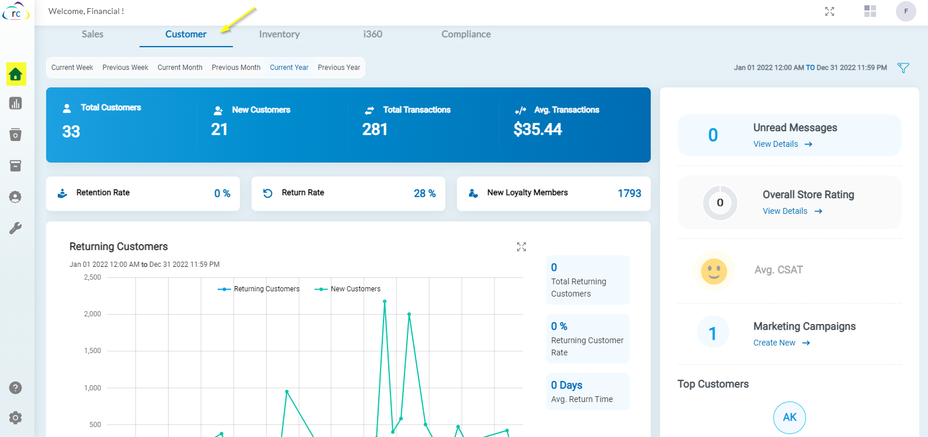
Task: Click the AK top customer avatar
Action: click(789, 417)
